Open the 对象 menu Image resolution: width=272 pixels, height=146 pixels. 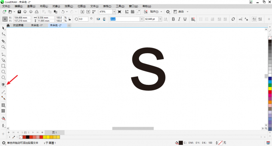[56, 6]
